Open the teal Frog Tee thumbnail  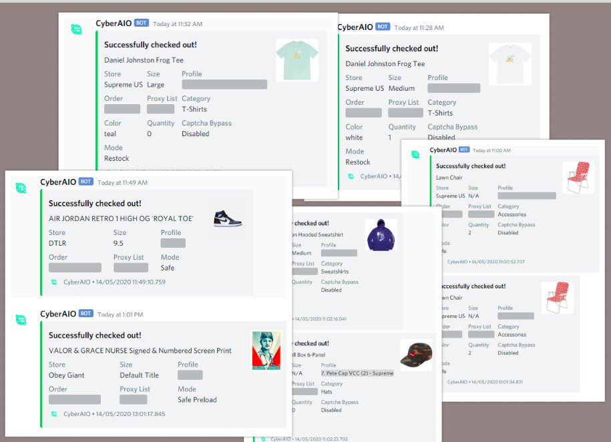[x=297, y=60]
